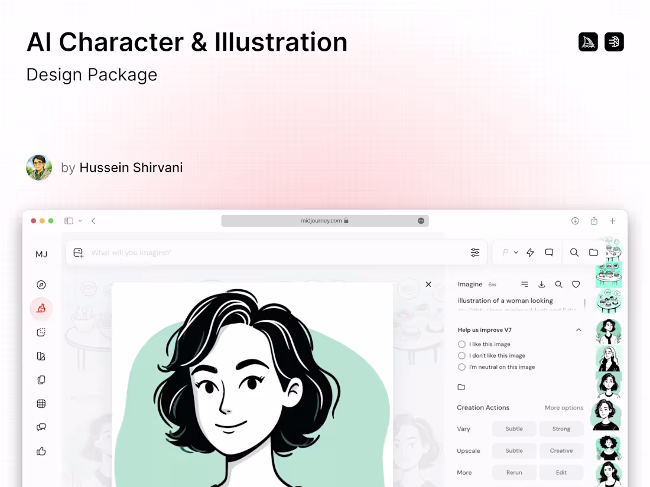Open the Safari sidebar dropdown chevron
Screen dimensions: 650x487
coord(80,221)
